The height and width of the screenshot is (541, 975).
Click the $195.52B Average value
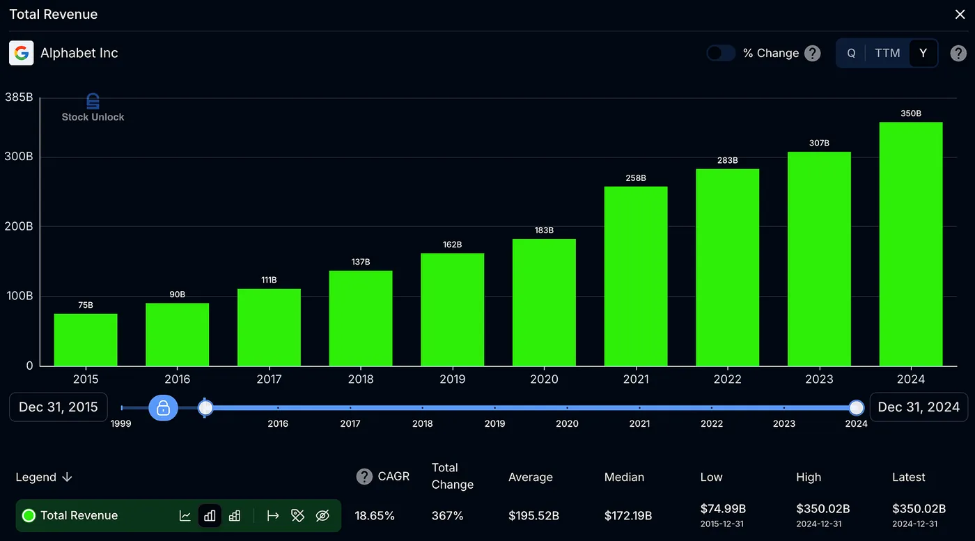pyautogui.click(x=533, y=516)
